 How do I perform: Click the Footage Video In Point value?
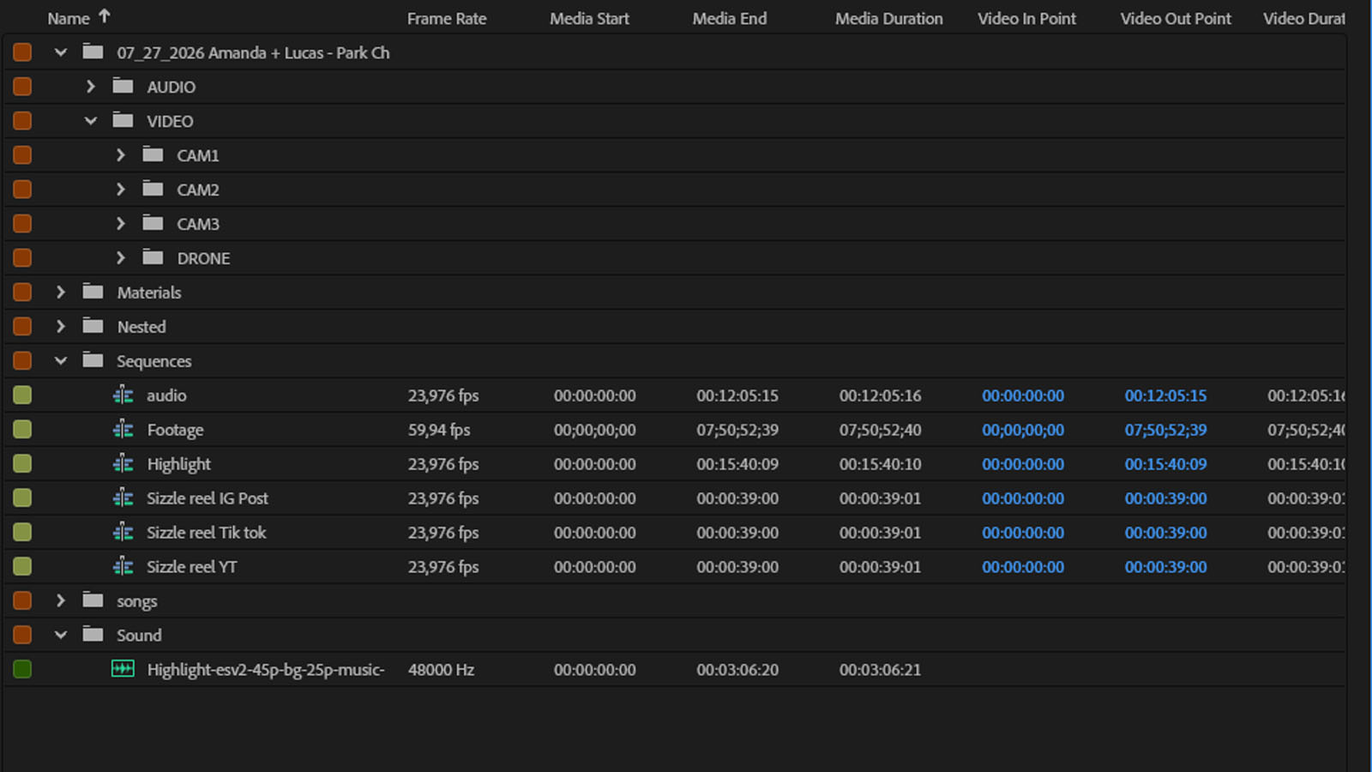[x=1023, y=430]
